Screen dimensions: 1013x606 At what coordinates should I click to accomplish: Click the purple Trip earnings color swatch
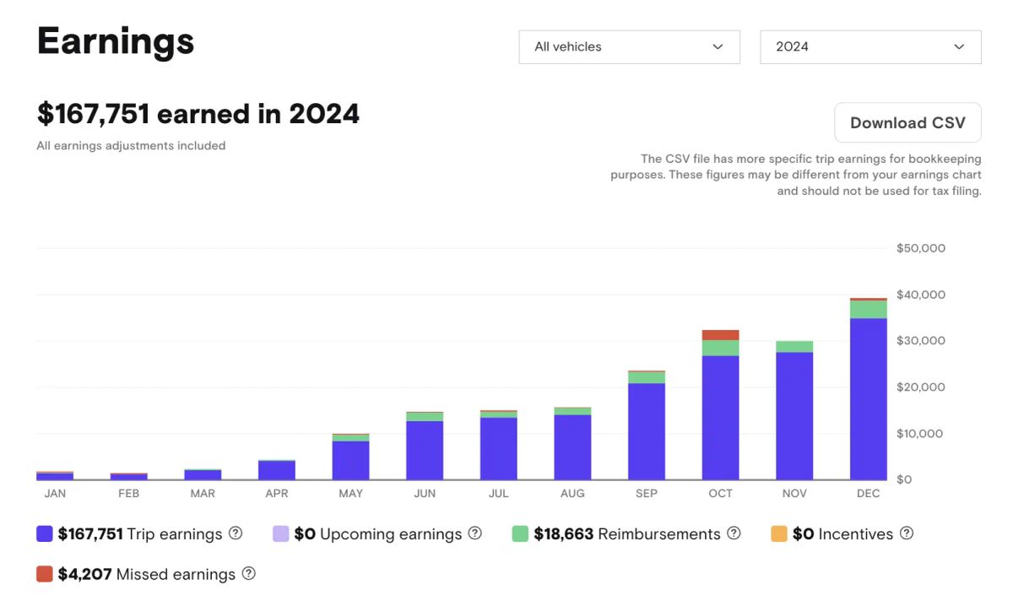click(41, 533)
